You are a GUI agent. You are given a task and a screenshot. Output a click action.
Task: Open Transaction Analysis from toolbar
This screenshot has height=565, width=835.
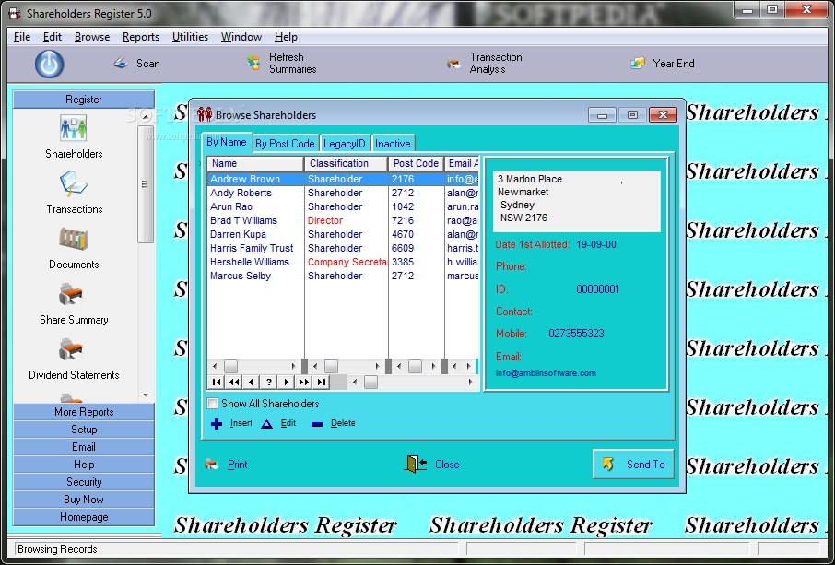453,64
